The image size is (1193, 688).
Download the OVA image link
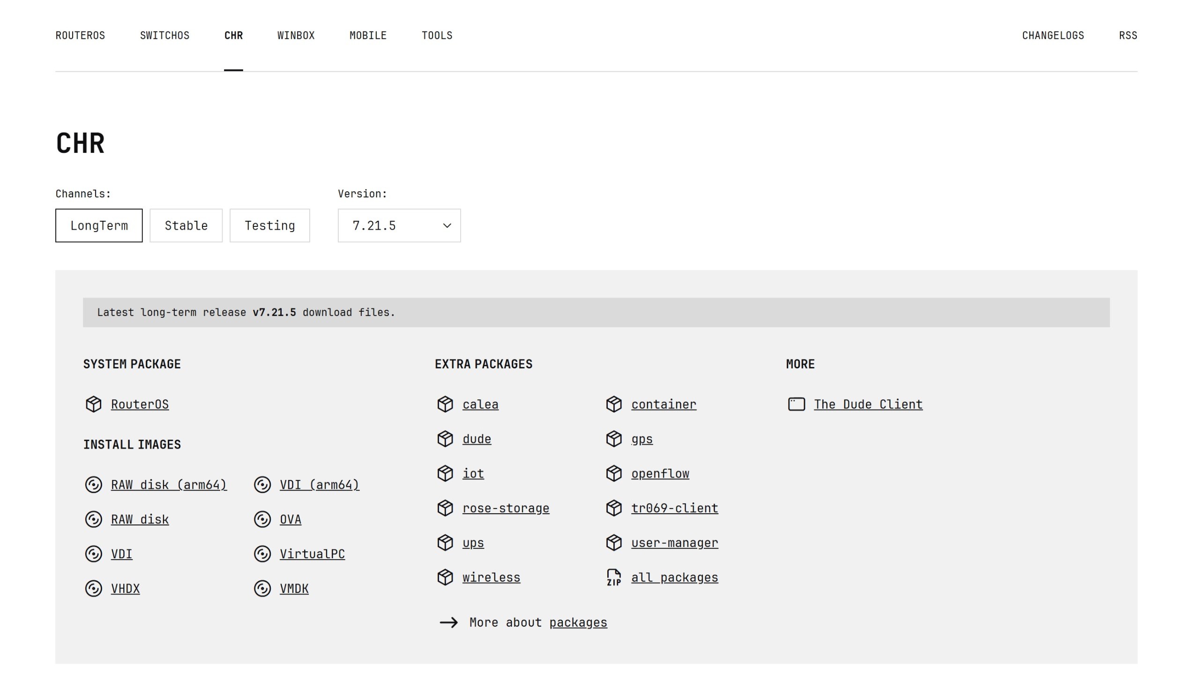[291, 519]
